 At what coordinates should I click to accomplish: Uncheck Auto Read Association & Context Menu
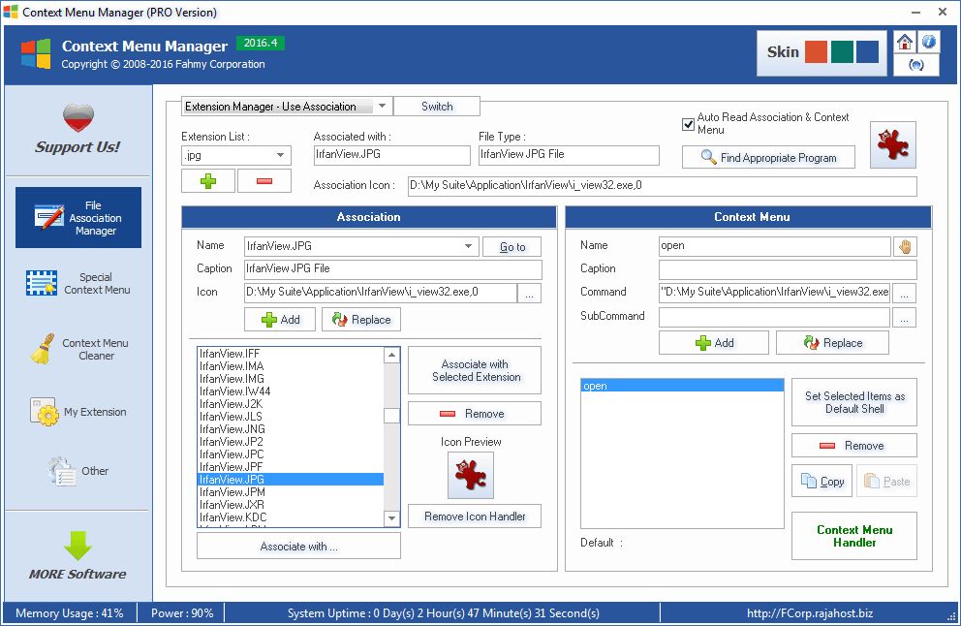click(x=688, y=124)
